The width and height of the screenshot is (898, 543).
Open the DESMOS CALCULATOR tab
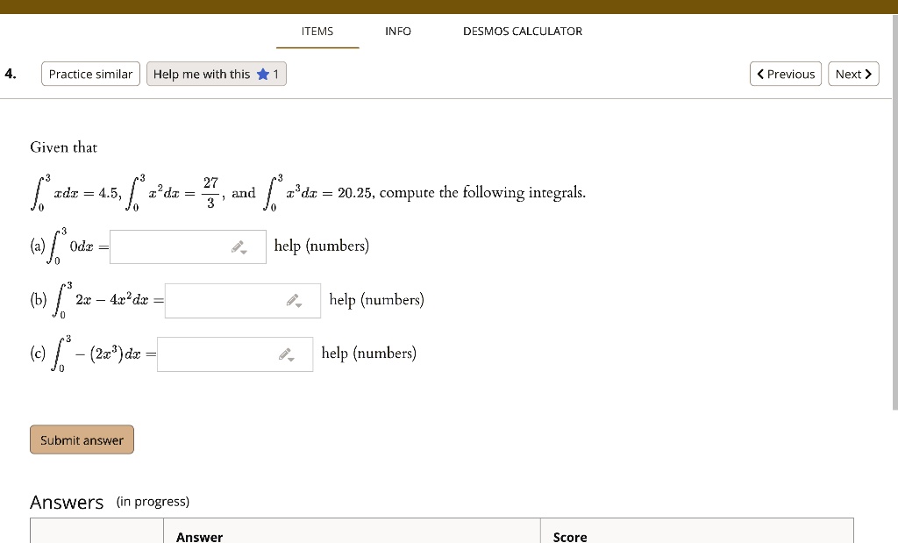(x=523, y=31)
